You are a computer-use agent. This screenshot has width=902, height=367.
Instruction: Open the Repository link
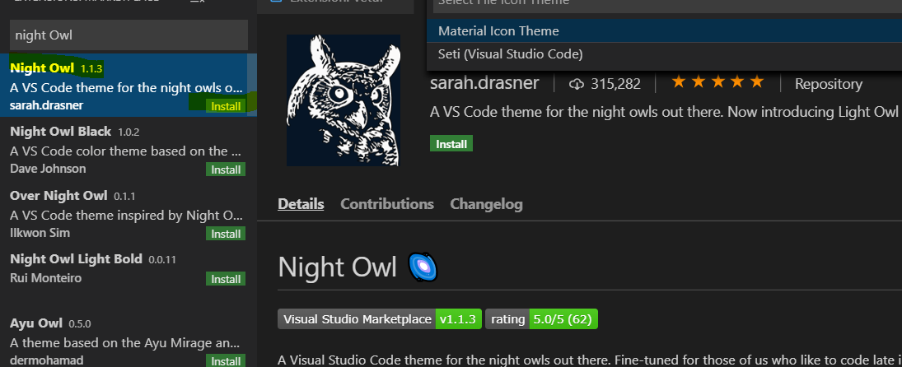(829, 84)
